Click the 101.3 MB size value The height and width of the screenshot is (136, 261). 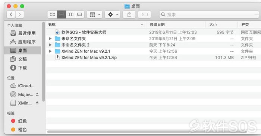(224, 58)
